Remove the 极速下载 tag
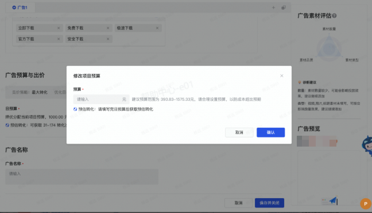 157,28
